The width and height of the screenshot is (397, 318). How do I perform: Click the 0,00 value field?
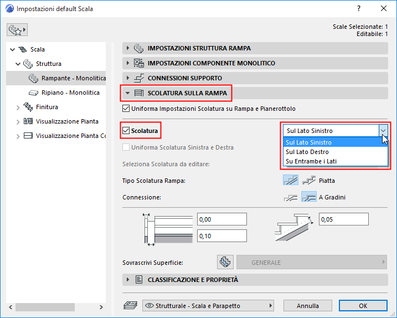222,219
